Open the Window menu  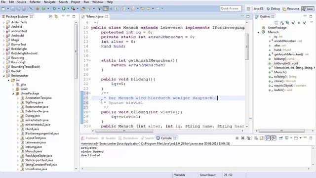(x=98, y=2)
